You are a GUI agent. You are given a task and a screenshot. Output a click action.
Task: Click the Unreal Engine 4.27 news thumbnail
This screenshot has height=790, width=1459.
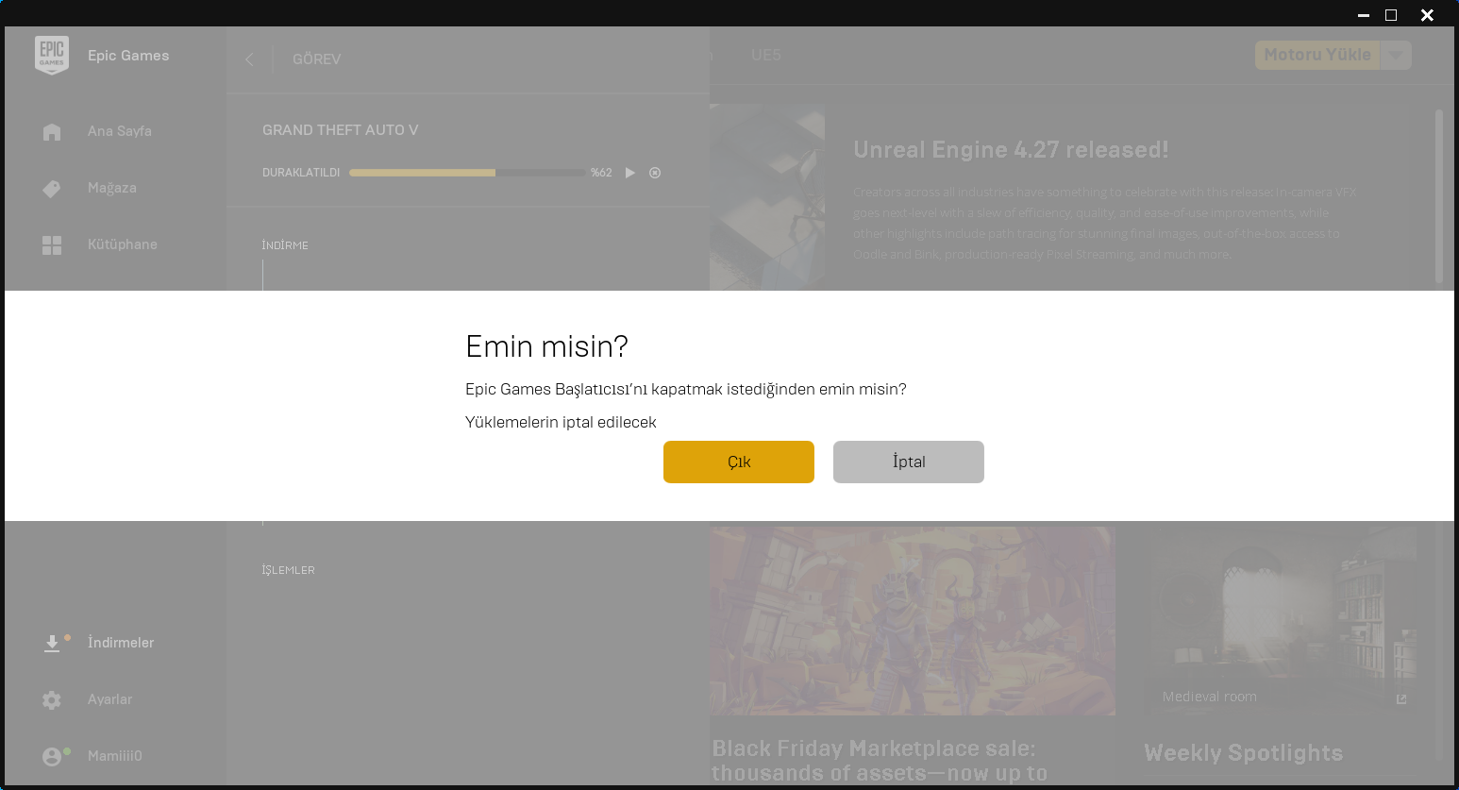tap(767, 197)
